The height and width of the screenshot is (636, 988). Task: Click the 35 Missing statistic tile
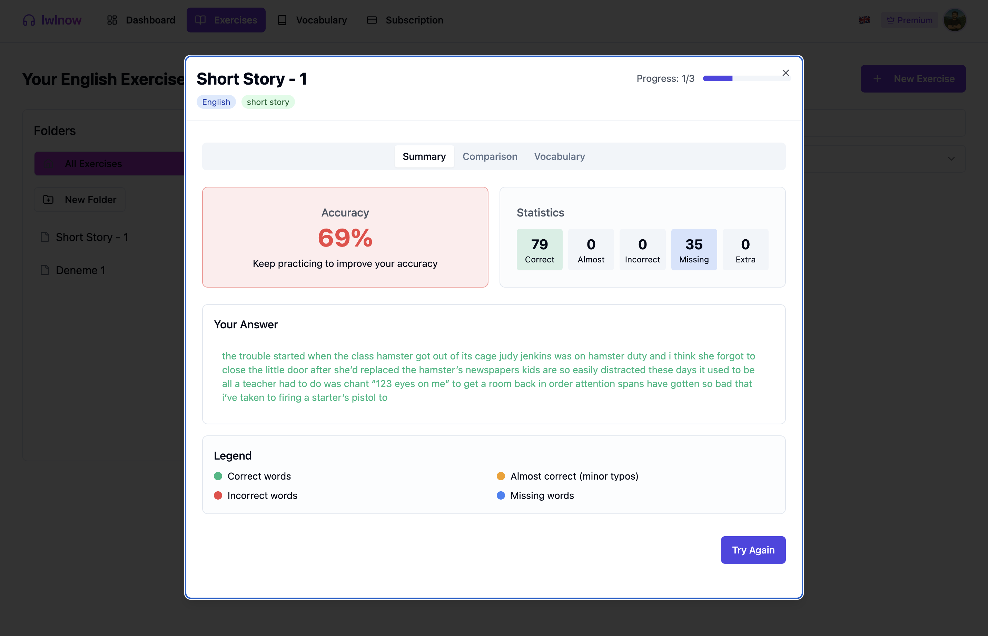point(694,250)
